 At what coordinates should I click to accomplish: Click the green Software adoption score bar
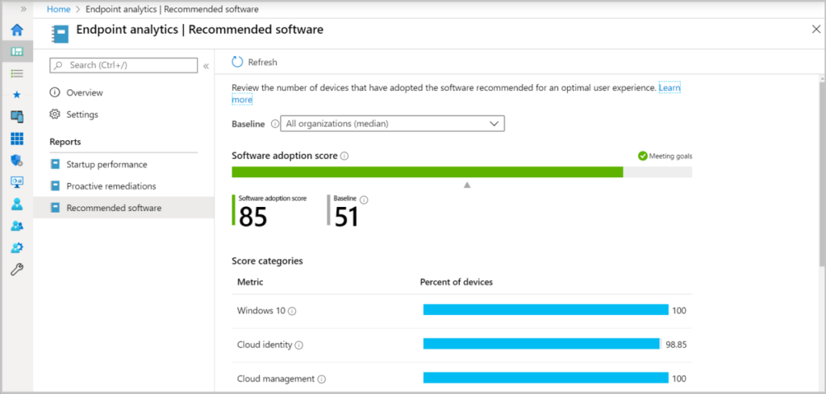(x=427, y=172)
